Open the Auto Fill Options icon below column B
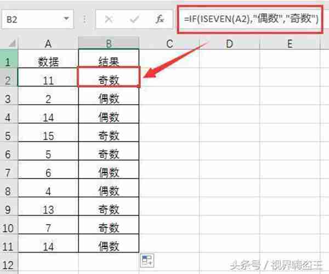Viewport: 329px width, 274px height. coord(148,261)
